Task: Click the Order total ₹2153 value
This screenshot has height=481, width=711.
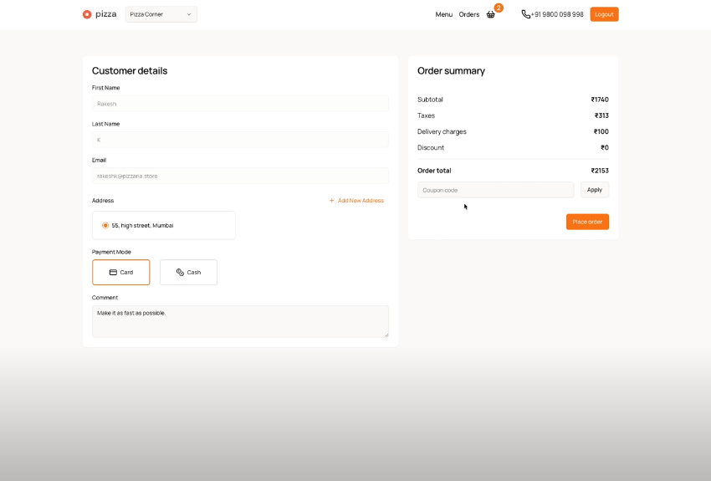Action: [x=600, y=171]
